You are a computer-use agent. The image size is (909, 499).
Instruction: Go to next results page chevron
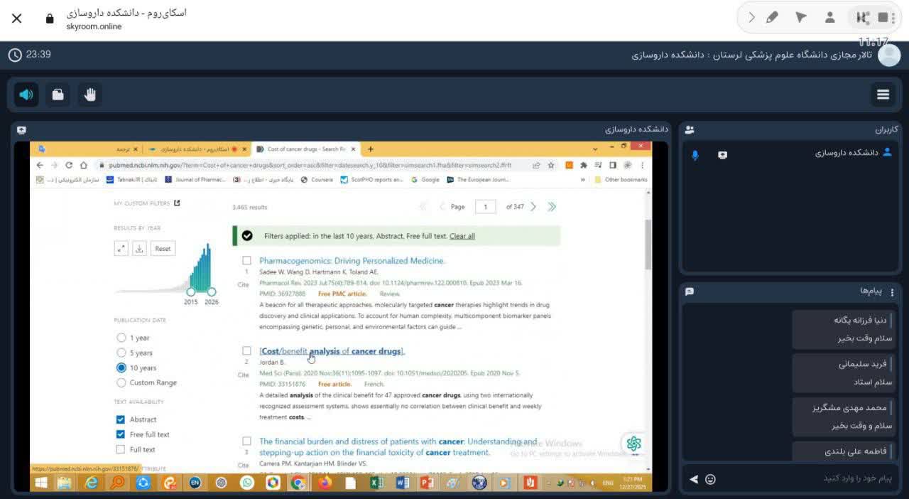(x=533, y=207)
